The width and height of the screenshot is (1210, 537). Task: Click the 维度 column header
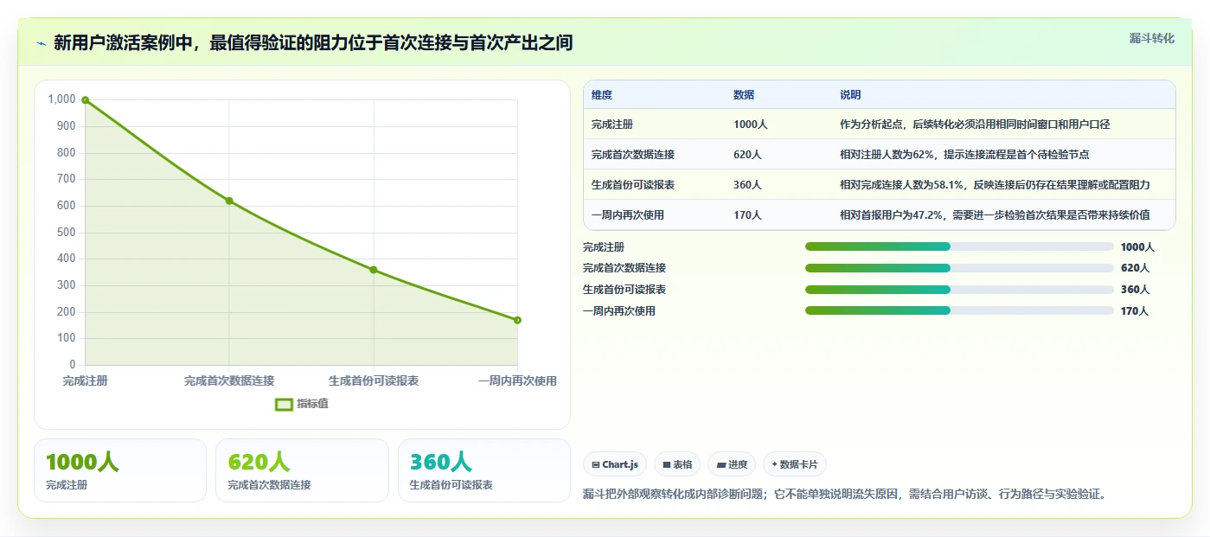(602, 95)
